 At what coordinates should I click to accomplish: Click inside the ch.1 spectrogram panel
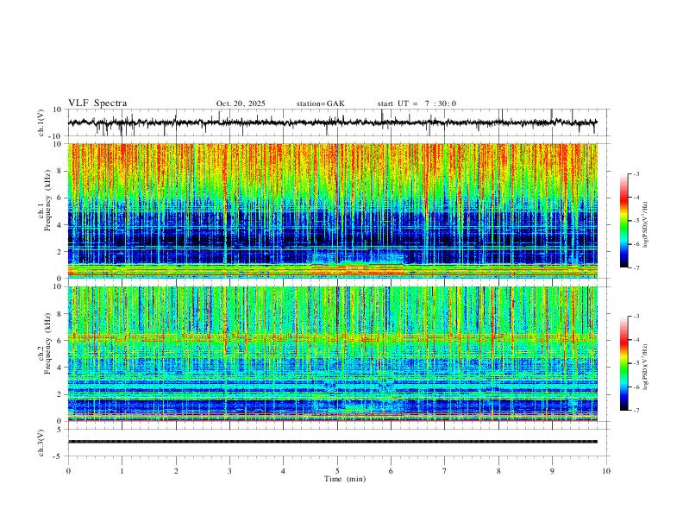click(332, 211)
